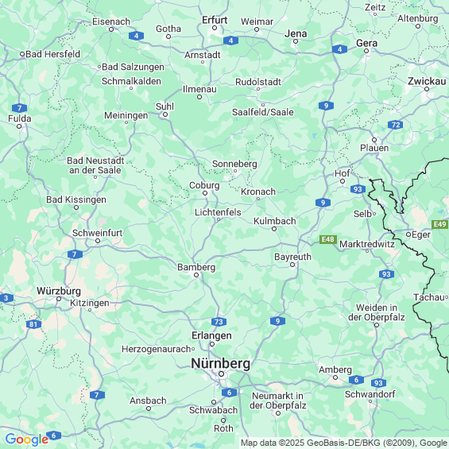Click the E48 route shield
This screenshot has height=449, width=449.
click(x=328, y=239)
